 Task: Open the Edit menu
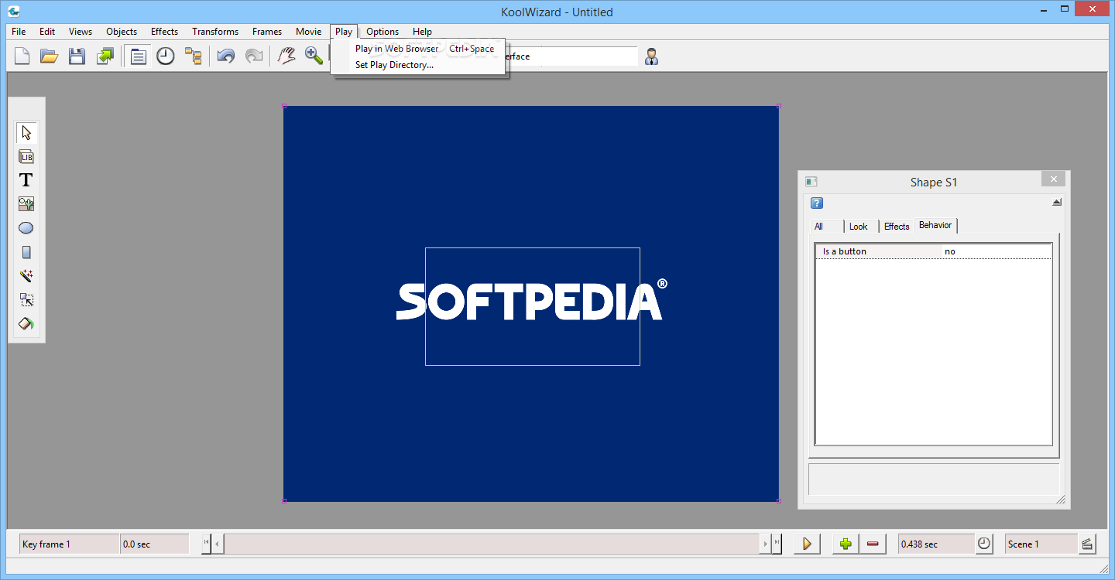[x=47, y=32]
